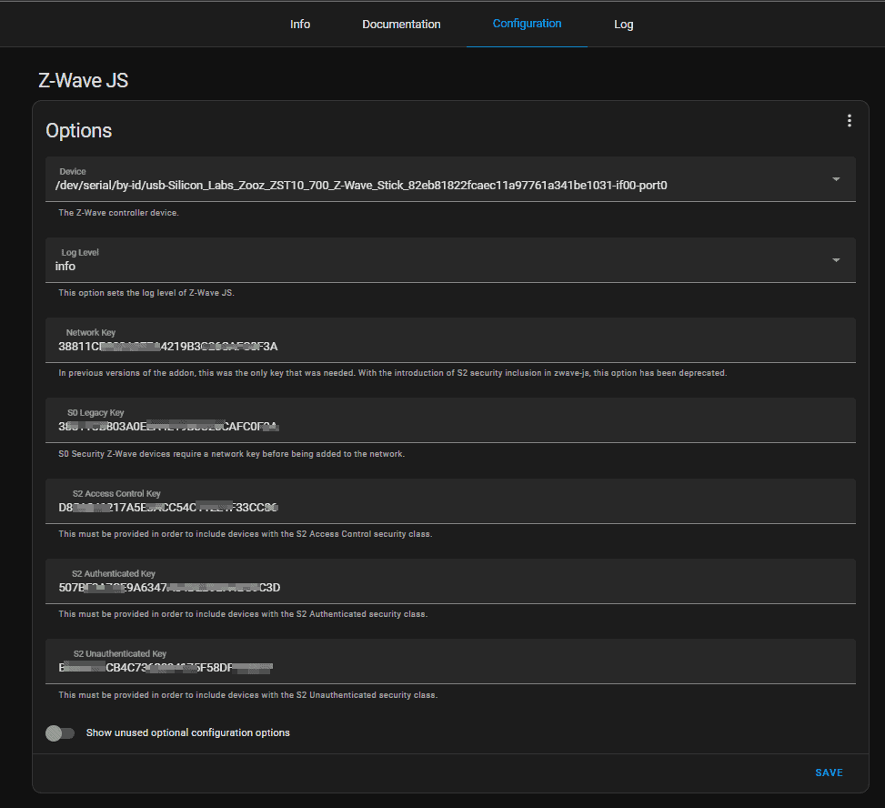This screenshot has height=808, width=885.
Task: Click the deprecated Network Key description text
Action: pyautogui.click(x=392, y=373)
